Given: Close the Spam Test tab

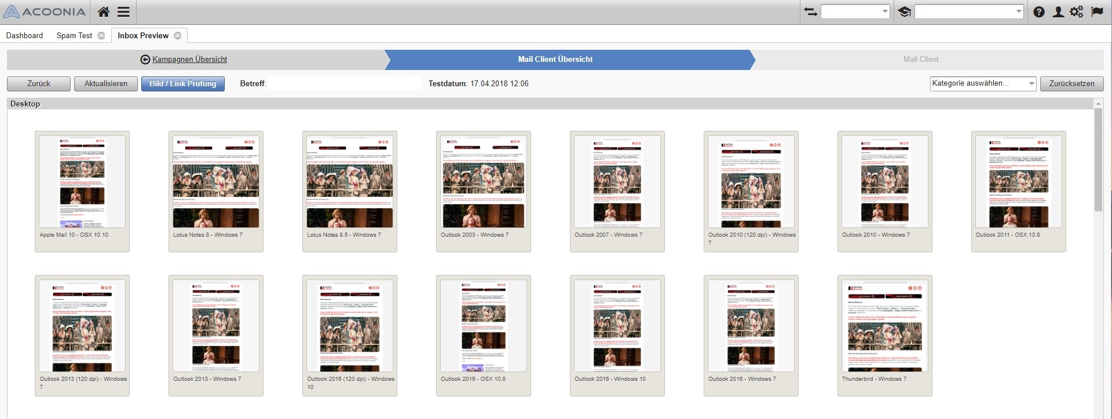Looking at the screenshot, I should [x=101, y=36].
